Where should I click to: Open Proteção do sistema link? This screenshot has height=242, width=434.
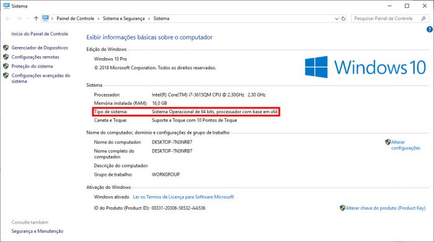(x=32, y=66)
